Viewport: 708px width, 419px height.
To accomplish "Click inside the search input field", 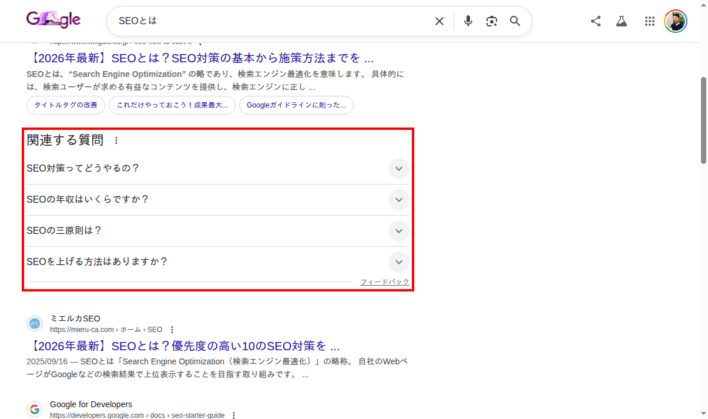I will click(x=264, y=21).
